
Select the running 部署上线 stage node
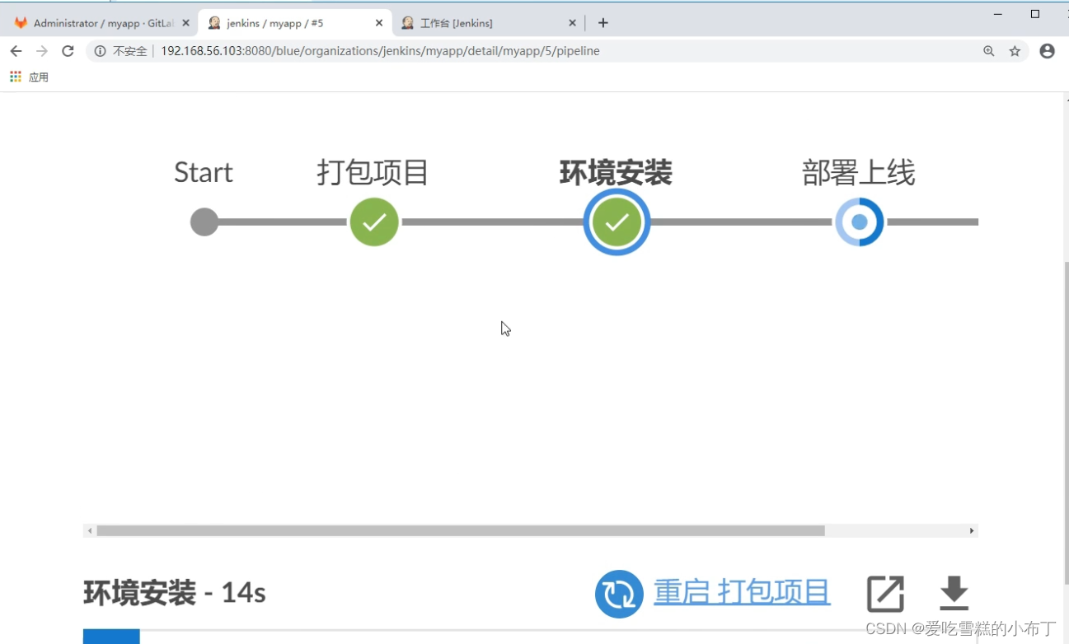[859, 222]
